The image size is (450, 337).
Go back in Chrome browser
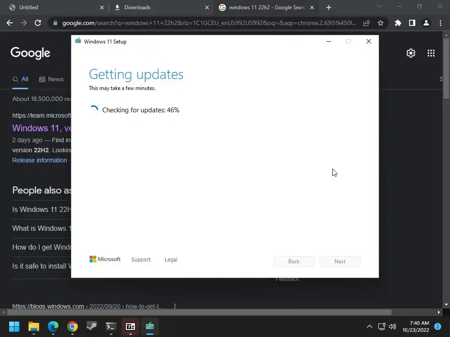(10, 23)
